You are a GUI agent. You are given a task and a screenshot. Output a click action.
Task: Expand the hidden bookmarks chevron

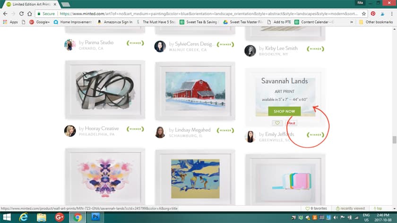[352, 22]
